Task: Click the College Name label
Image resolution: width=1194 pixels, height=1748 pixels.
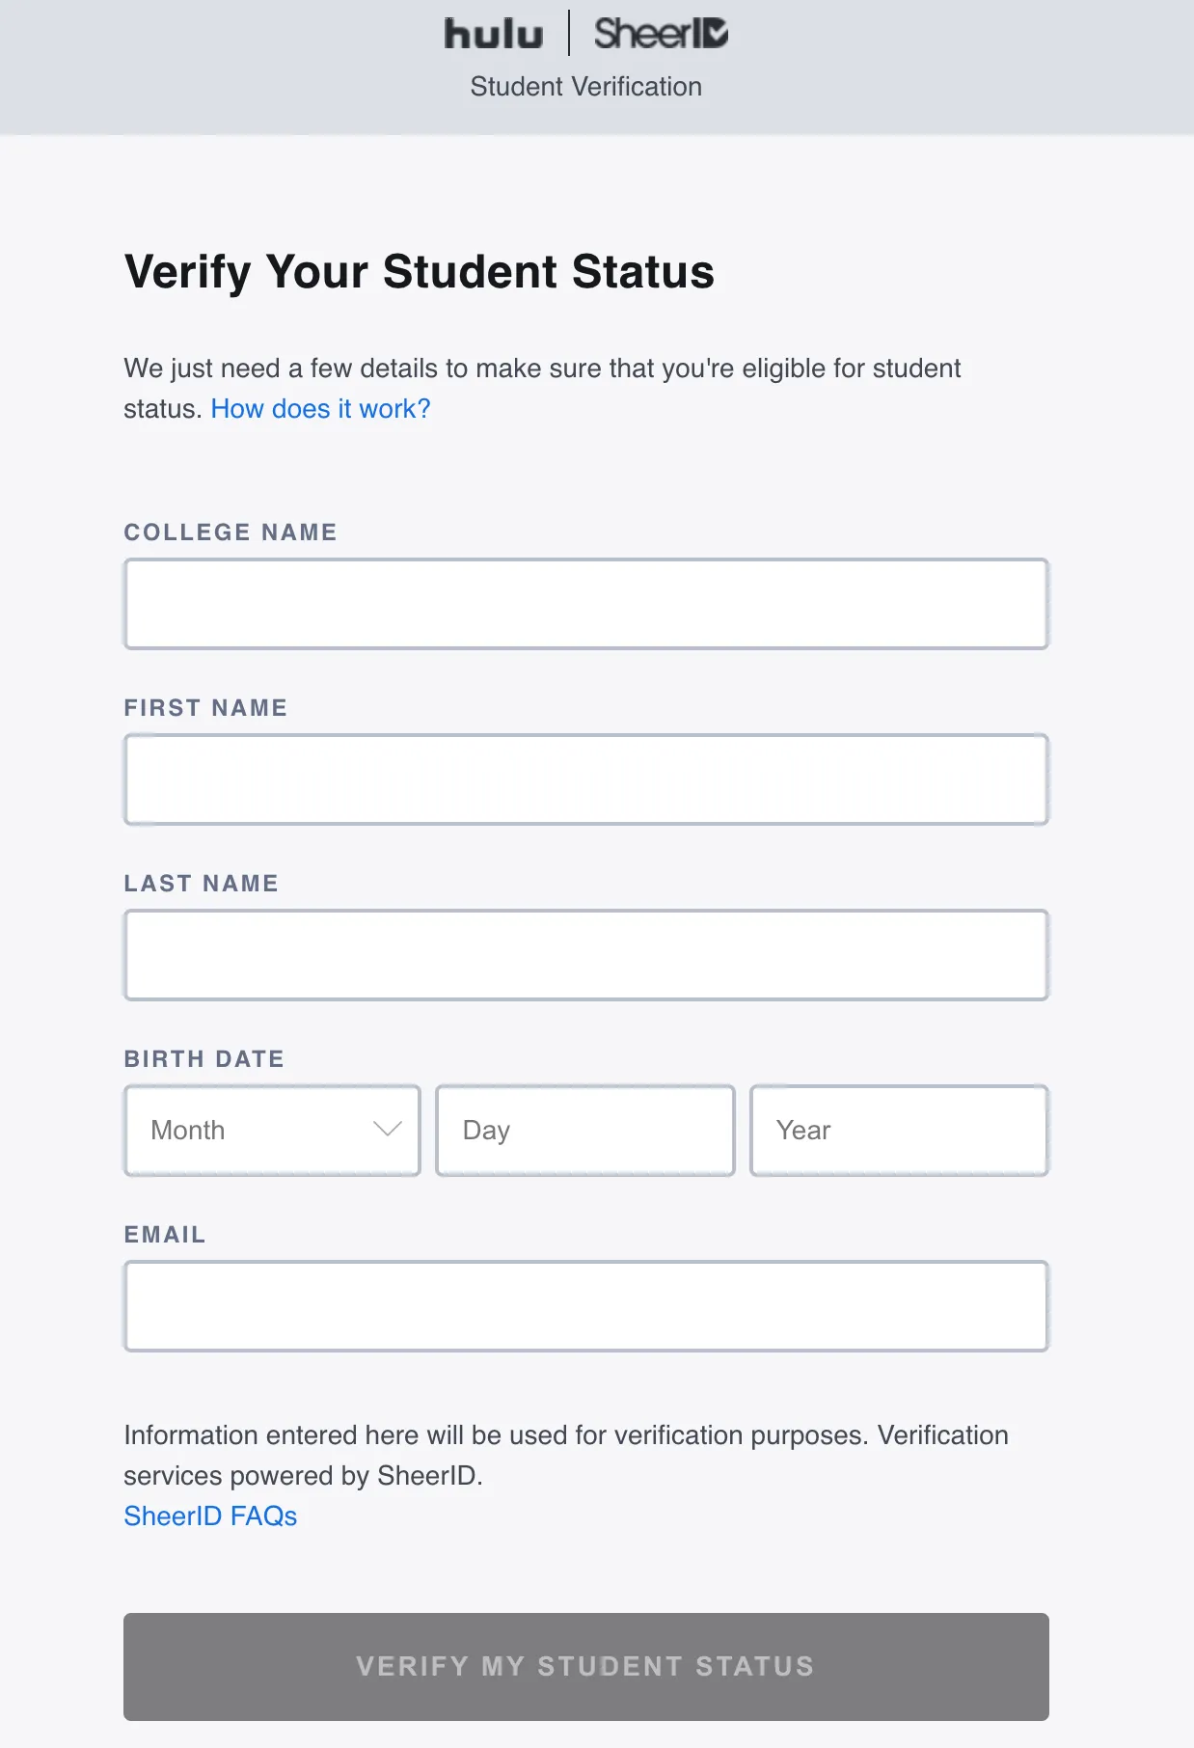Action: point(231,532)
